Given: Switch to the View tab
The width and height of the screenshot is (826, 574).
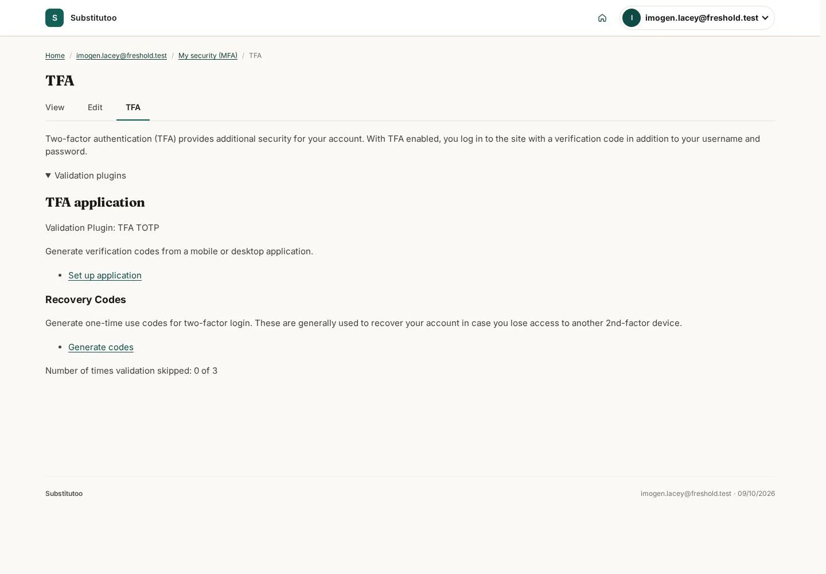Looking at the screenshot, I should (x=55, y=107).
